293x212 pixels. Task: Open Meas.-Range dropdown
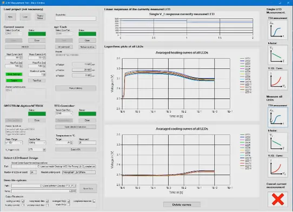[x=14, y=143]
